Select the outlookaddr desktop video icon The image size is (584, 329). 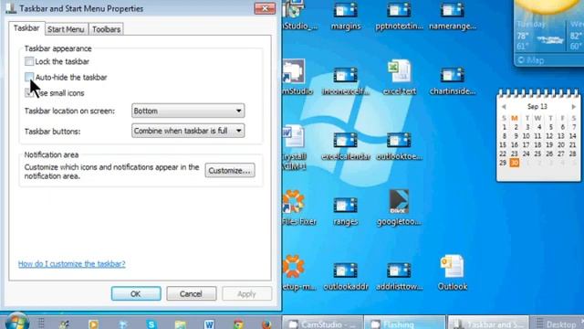coord(345,276)
